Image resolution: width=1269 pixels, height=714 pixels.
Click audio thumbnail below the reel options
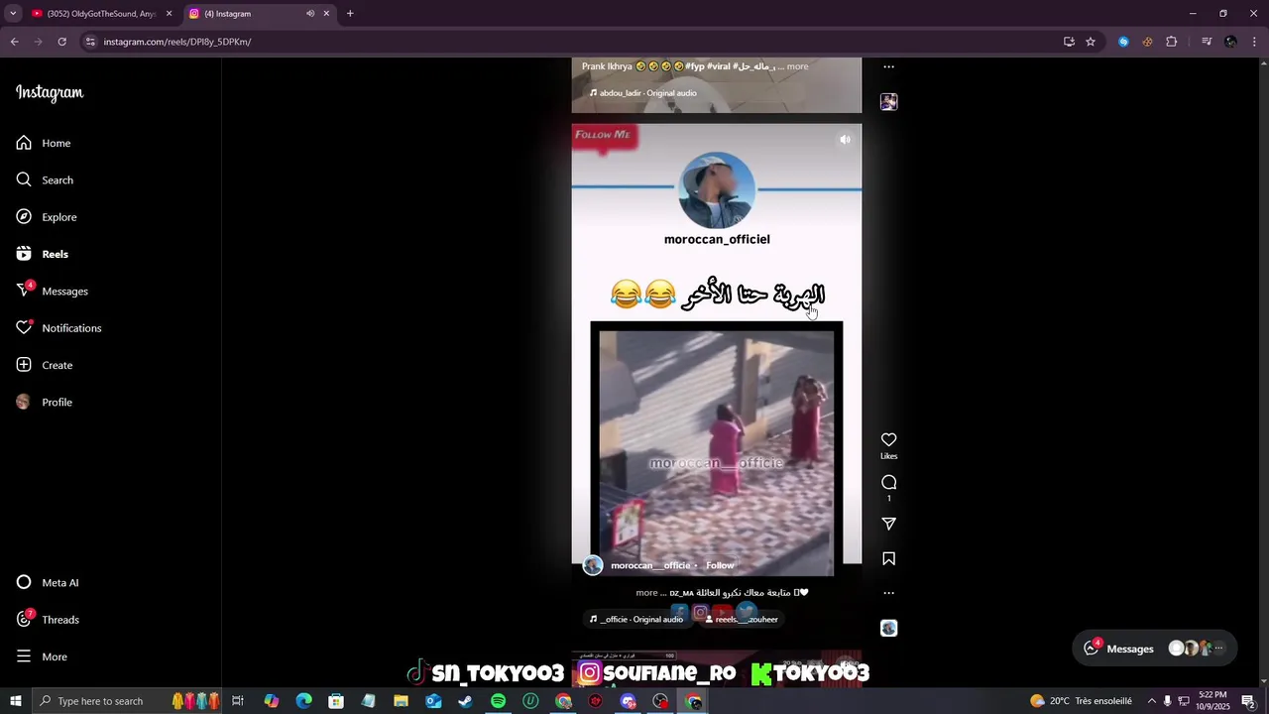(x=889, y=629)
